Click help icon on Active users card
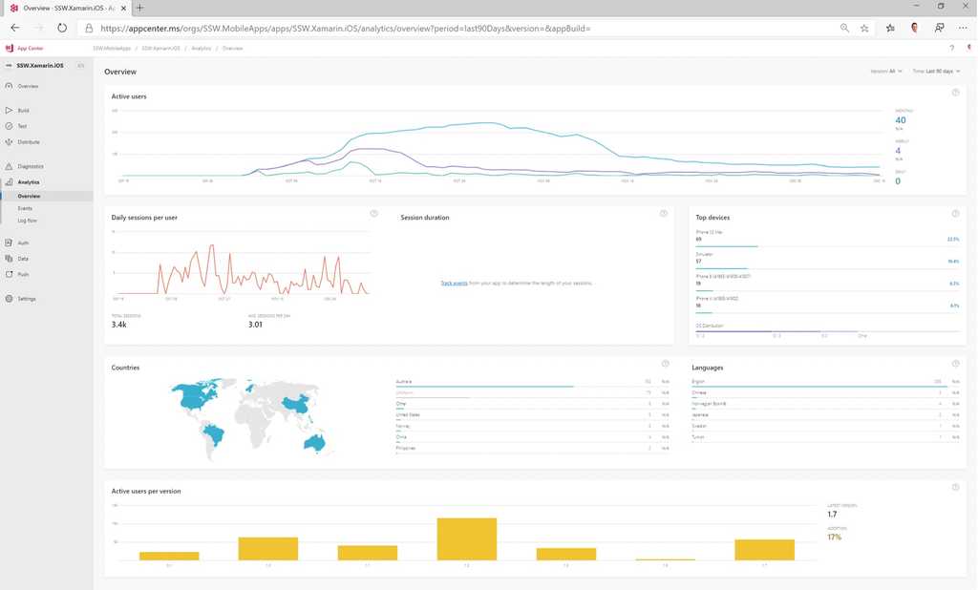The image size is (978, 590). click(x=955, y=93)
